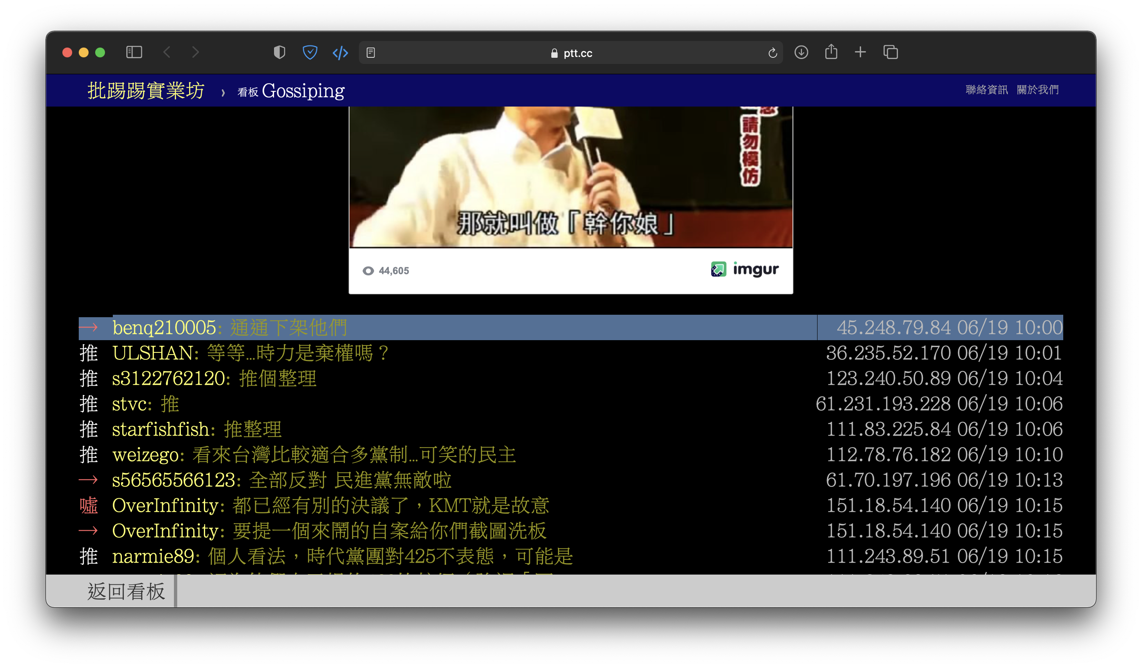Open a new tab with plus

tap(860, 52)
